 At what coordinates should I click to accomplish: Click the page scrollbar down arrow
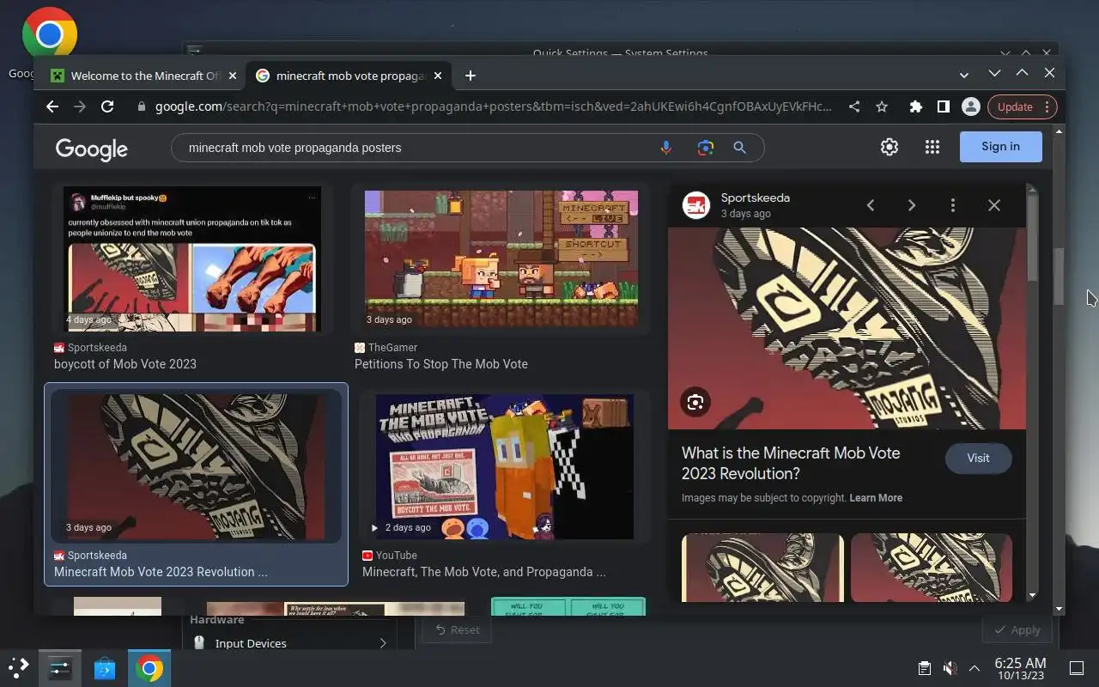[1059, 609]
